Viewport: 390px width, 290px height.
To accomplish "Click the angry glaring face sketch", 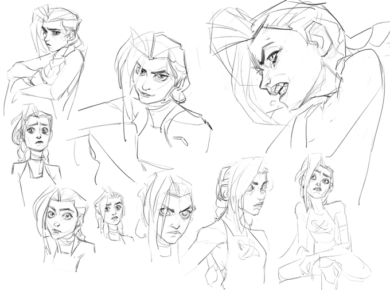I will pyautogui.click(x=167, y=216).
